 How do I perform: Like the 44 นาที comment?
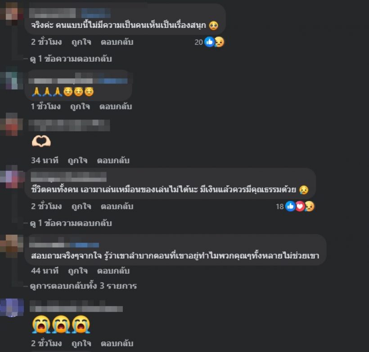coord(78,271)
